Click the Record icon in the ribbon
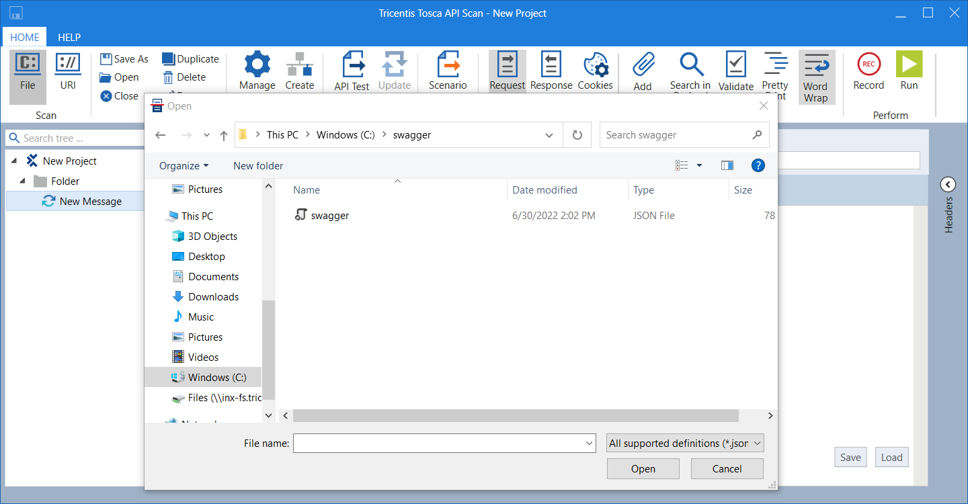Image resolution: width=968 pixels, height=504 pixels. (869, 65)
